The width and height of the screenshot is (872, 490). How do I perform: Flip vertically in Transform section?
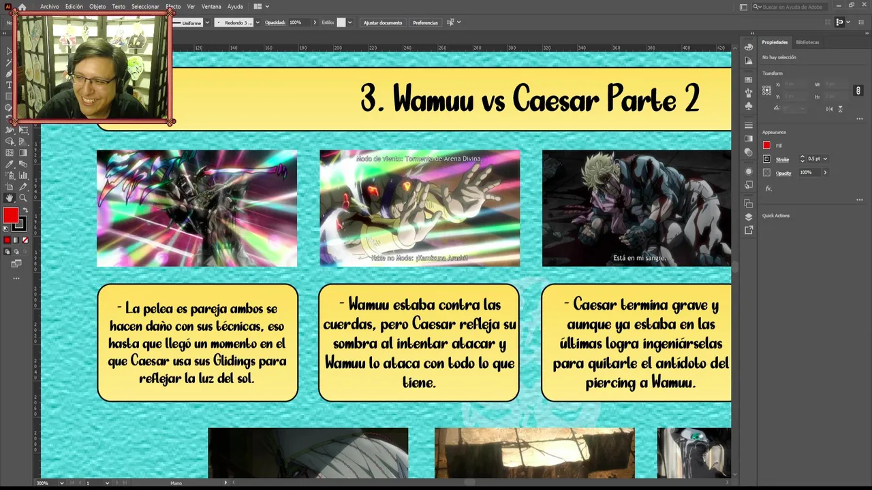click(841, 109)
